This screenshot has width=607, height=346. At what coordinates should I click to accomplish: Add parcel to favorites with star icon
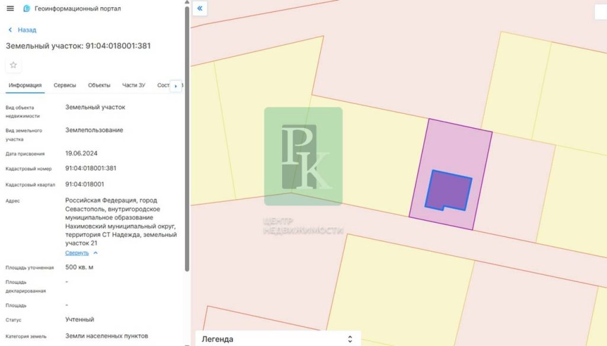pos(13,65)
